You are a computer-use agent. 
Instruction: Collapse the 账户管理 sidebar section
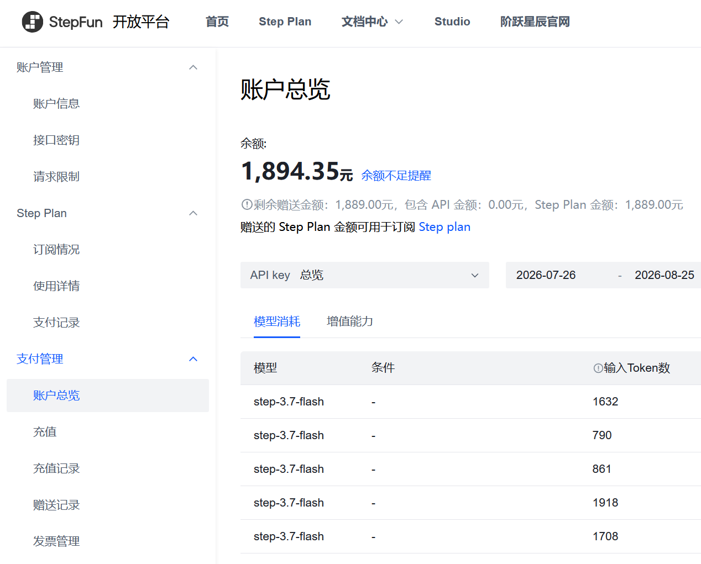click(x=193, y=67)
